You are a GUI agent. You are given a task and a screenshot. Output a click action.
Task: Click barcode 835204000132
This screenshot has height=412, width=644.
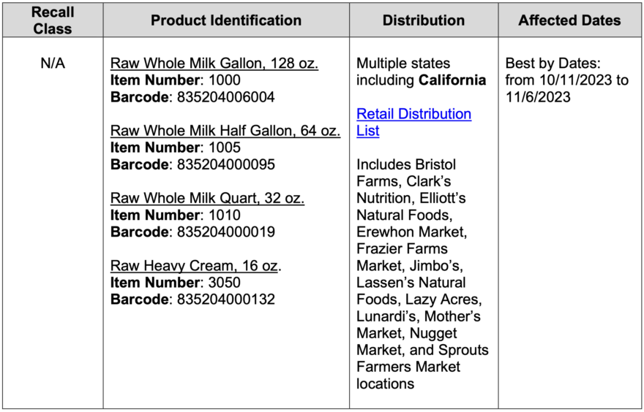pyautogui.click(x=226, y=300)
